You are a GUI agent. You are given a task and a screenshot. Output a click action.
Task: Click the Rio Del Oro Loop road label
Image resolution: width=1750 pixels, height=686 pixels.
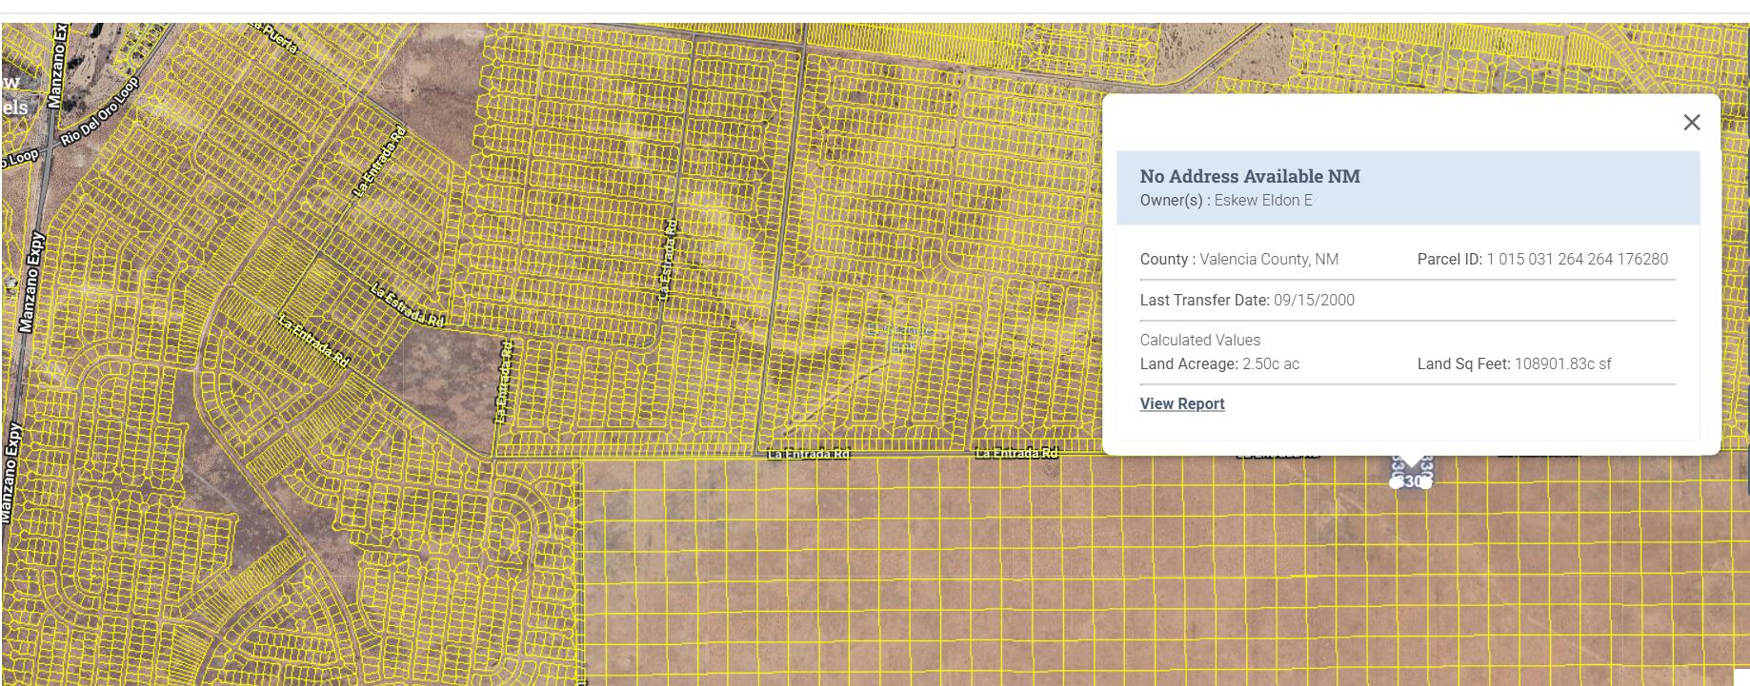(x=99, y=111)
